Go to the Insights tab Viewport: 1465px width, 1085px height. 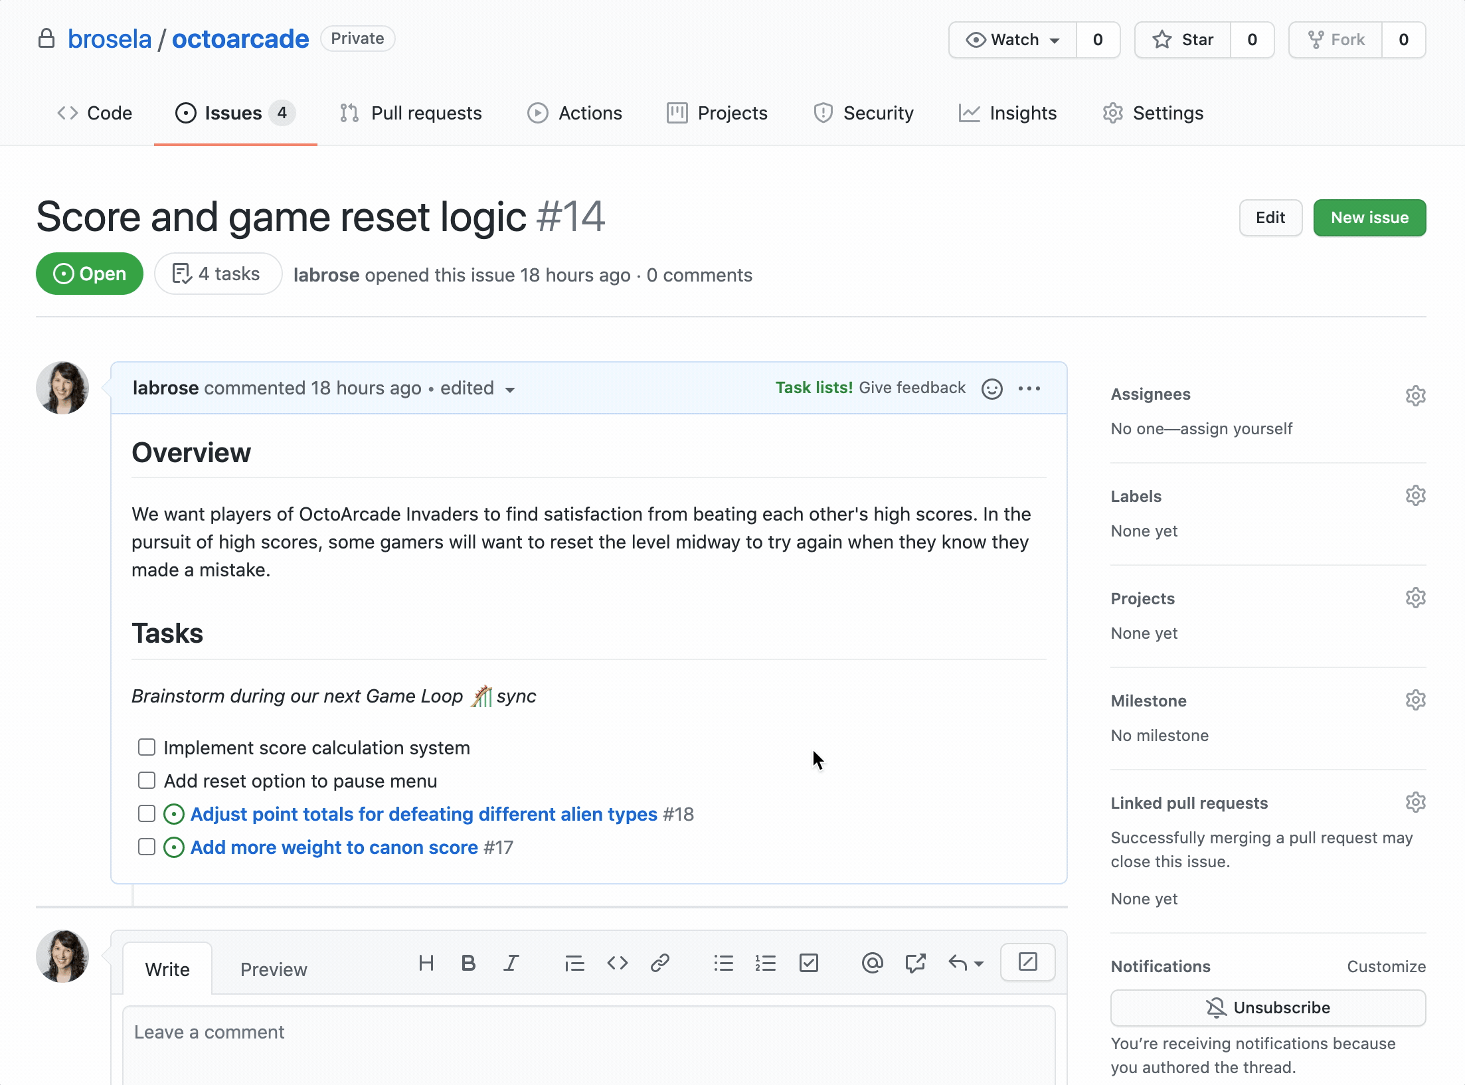point(1007,113)
